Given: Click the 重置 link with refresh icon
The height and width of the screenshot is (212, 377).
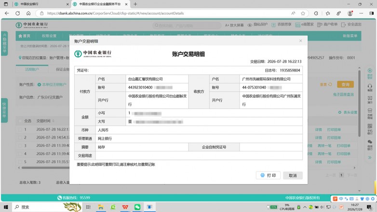Looking at the screenshot, I should pyautogui.click(x=326, y=84).
